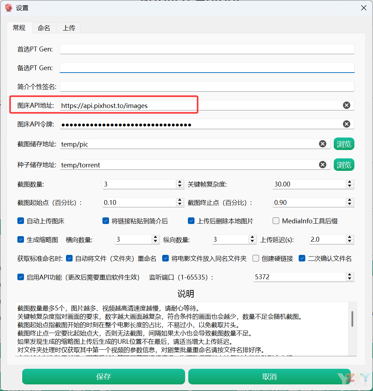Decrease 截图终止点 with down arrow
This screenshot has height=391, width=373.
pyautogui.click(x=350, y=204)
